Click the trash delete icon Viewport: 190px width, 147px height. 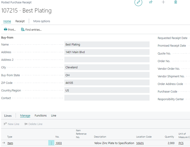point(175,2)
